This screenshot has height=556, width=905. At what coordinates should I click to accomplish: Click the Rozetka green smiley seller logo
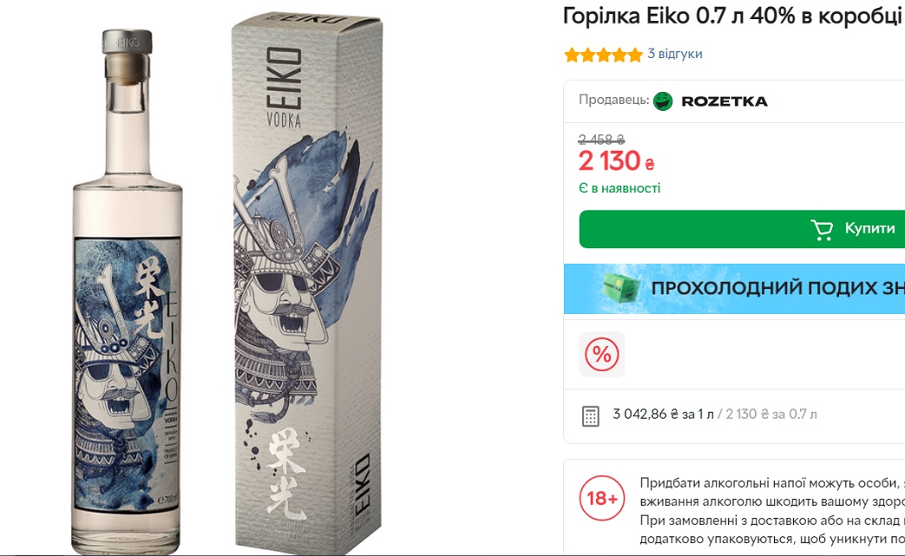click(x=663, y=101)
